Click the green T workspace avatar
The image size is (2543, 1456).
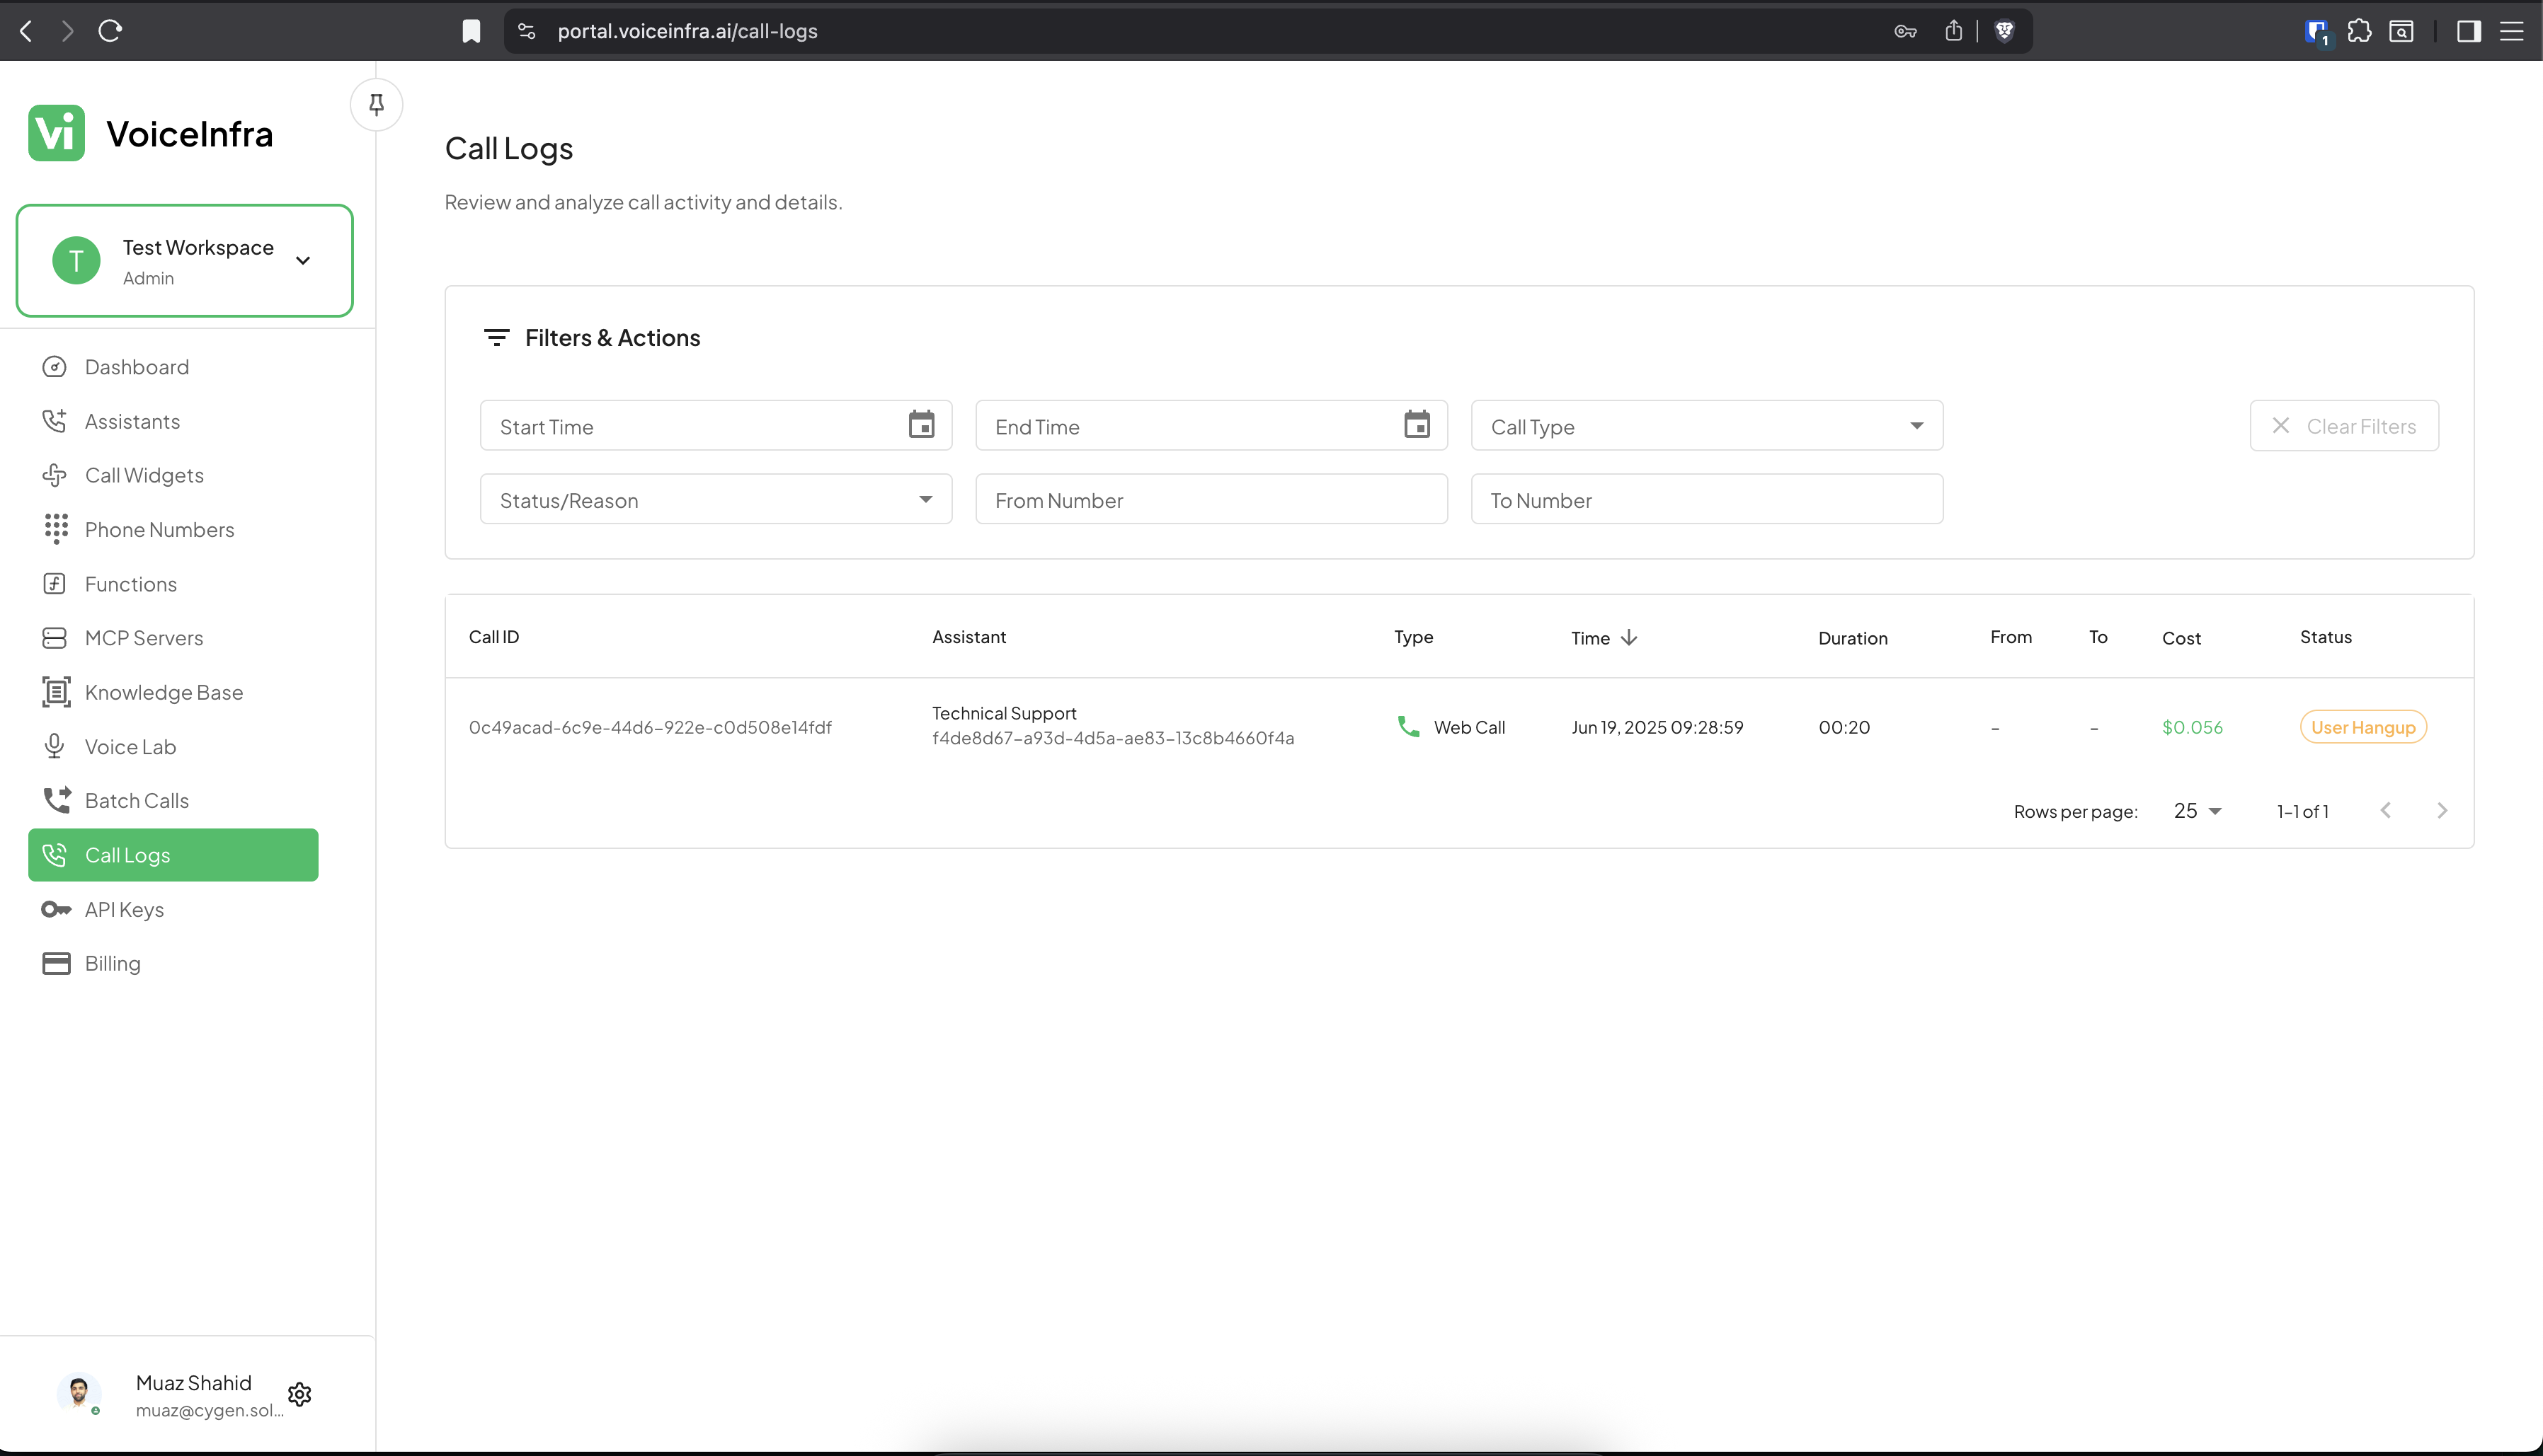[76, 261]
